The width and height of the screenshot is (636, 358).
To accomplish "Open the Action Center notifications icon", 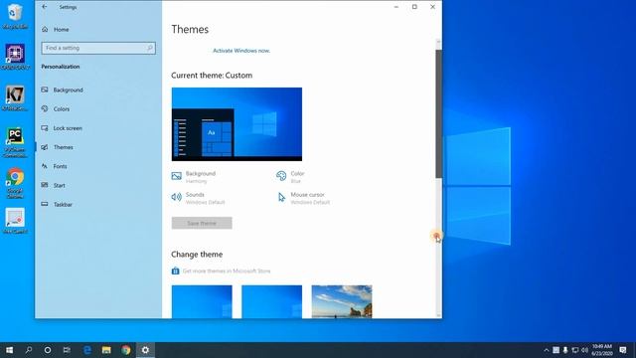I will coord(623,350).
